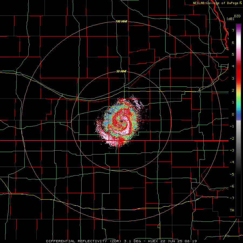The image size is (243, 243).
Task: Click the 4 dB value on color scale
Action: [x=233, y=66]
